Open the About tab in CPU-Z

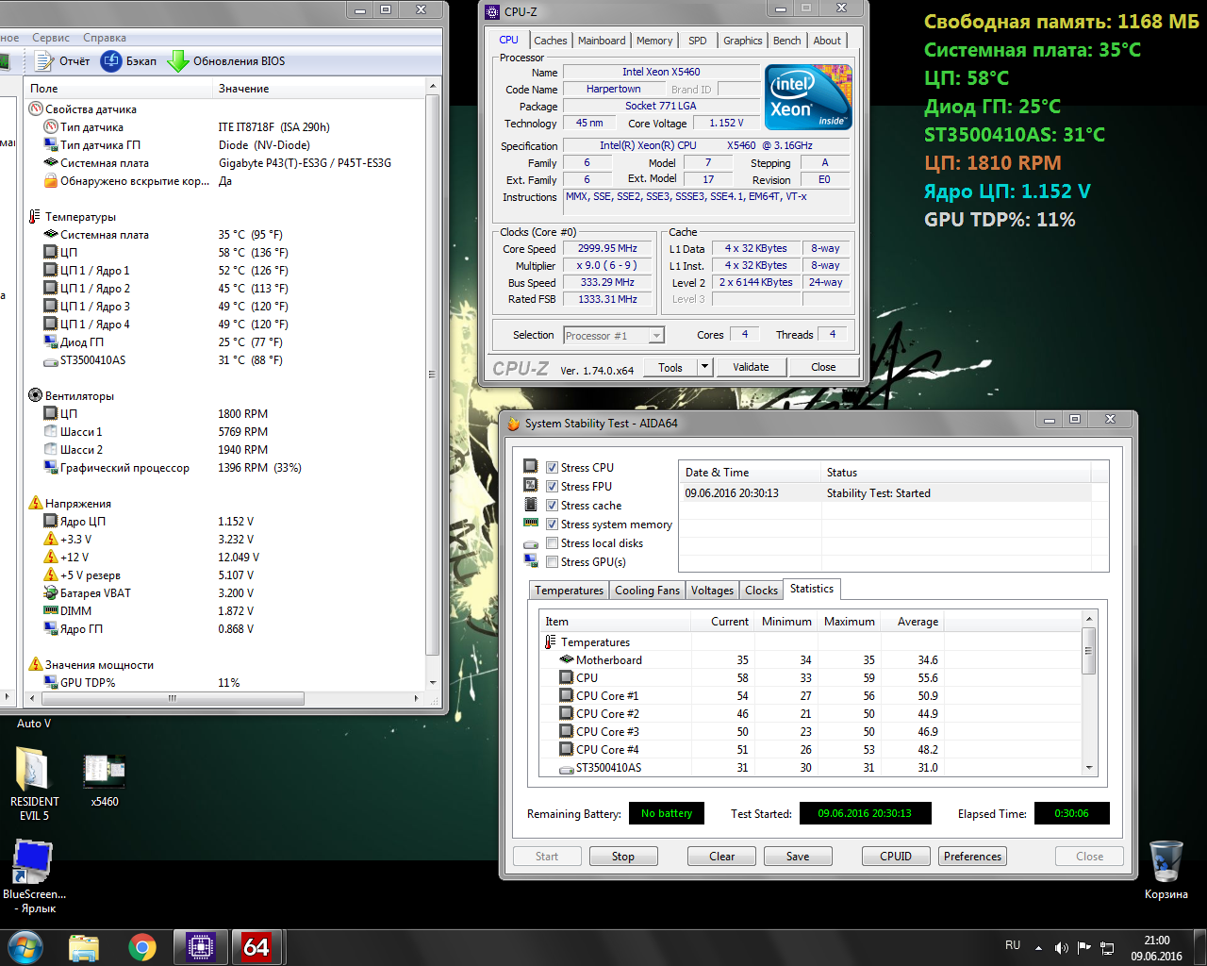click(827, 41)
